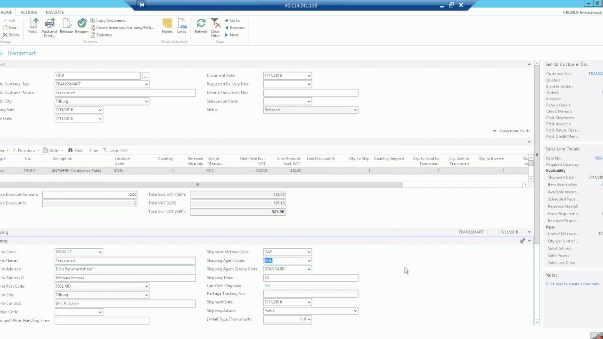Click Find in the lines toolbar
The height and width of the screenshot is (339, 603).
coord(75,150)
